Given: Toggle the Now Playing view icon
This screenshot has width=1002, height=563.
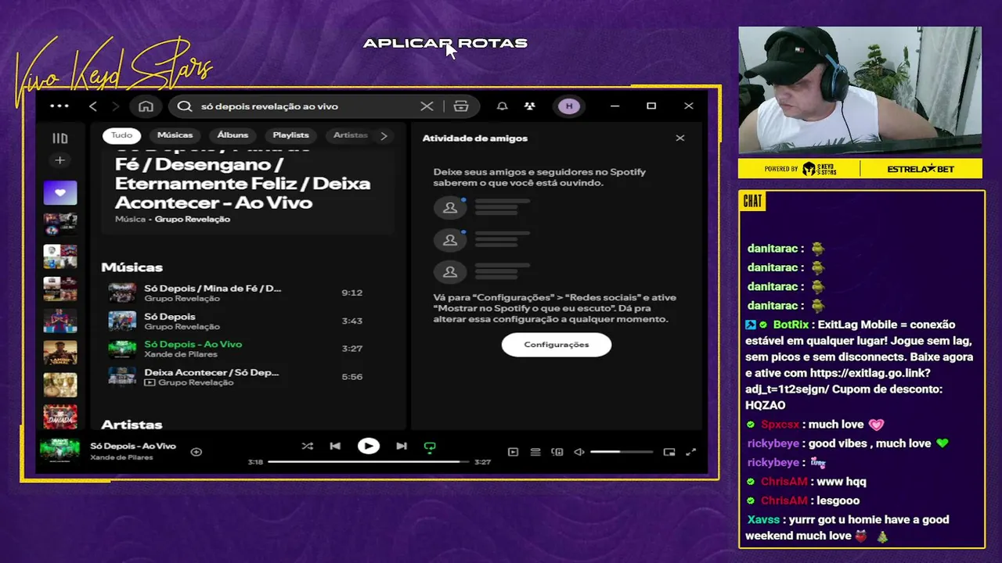Looking at the screenshot, I should pos(513,452).
